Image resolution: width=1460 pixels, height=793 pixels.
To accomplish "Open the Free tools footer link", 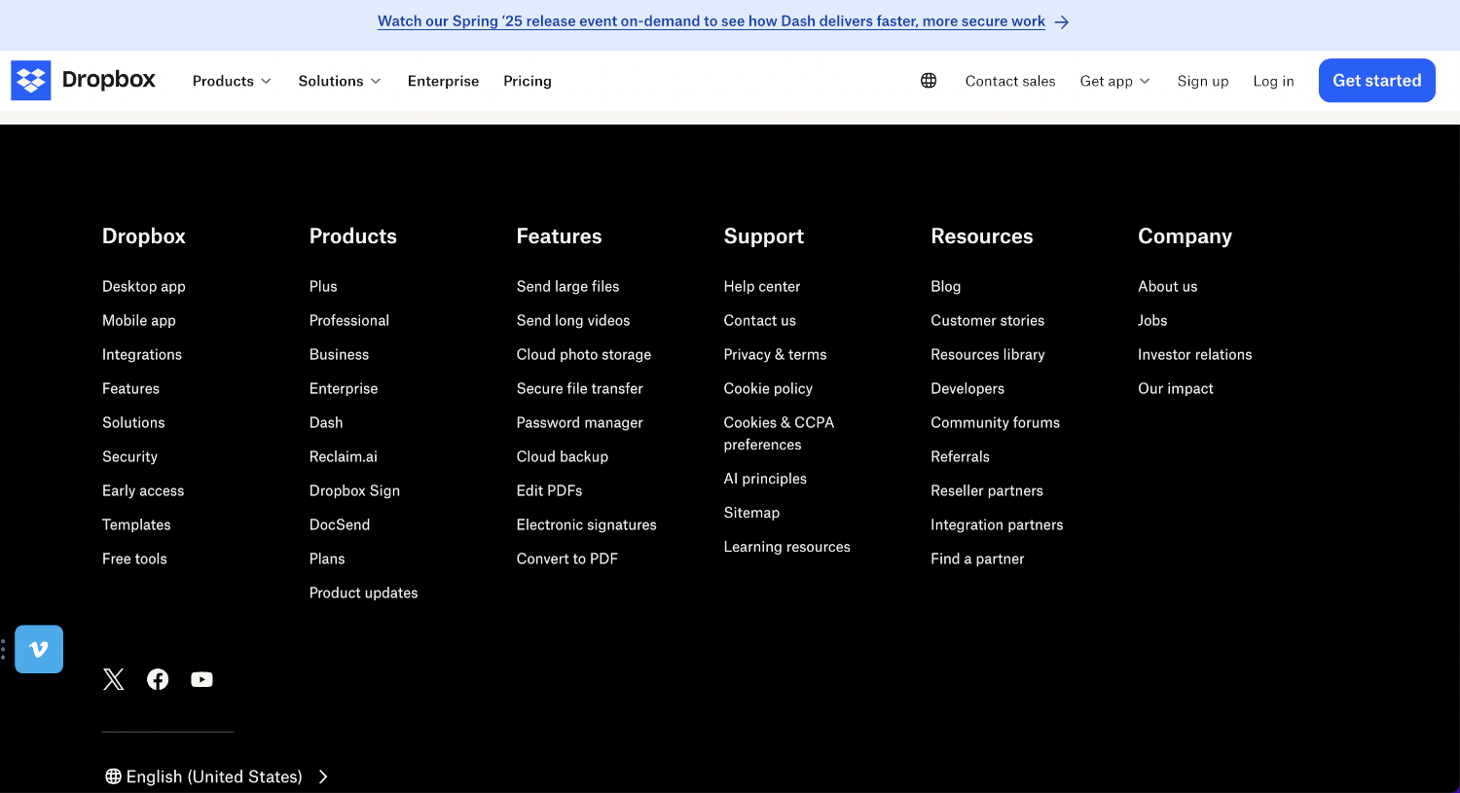I will (x=134, y=559).
